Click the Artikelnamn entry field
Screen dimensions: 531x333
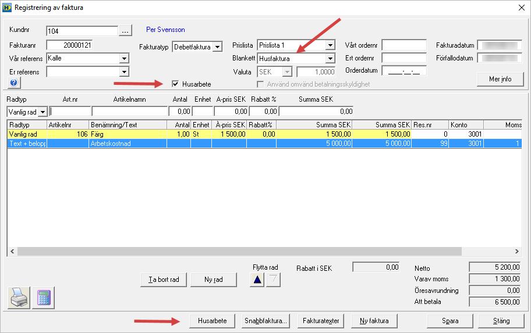click(x=130, y=111)
